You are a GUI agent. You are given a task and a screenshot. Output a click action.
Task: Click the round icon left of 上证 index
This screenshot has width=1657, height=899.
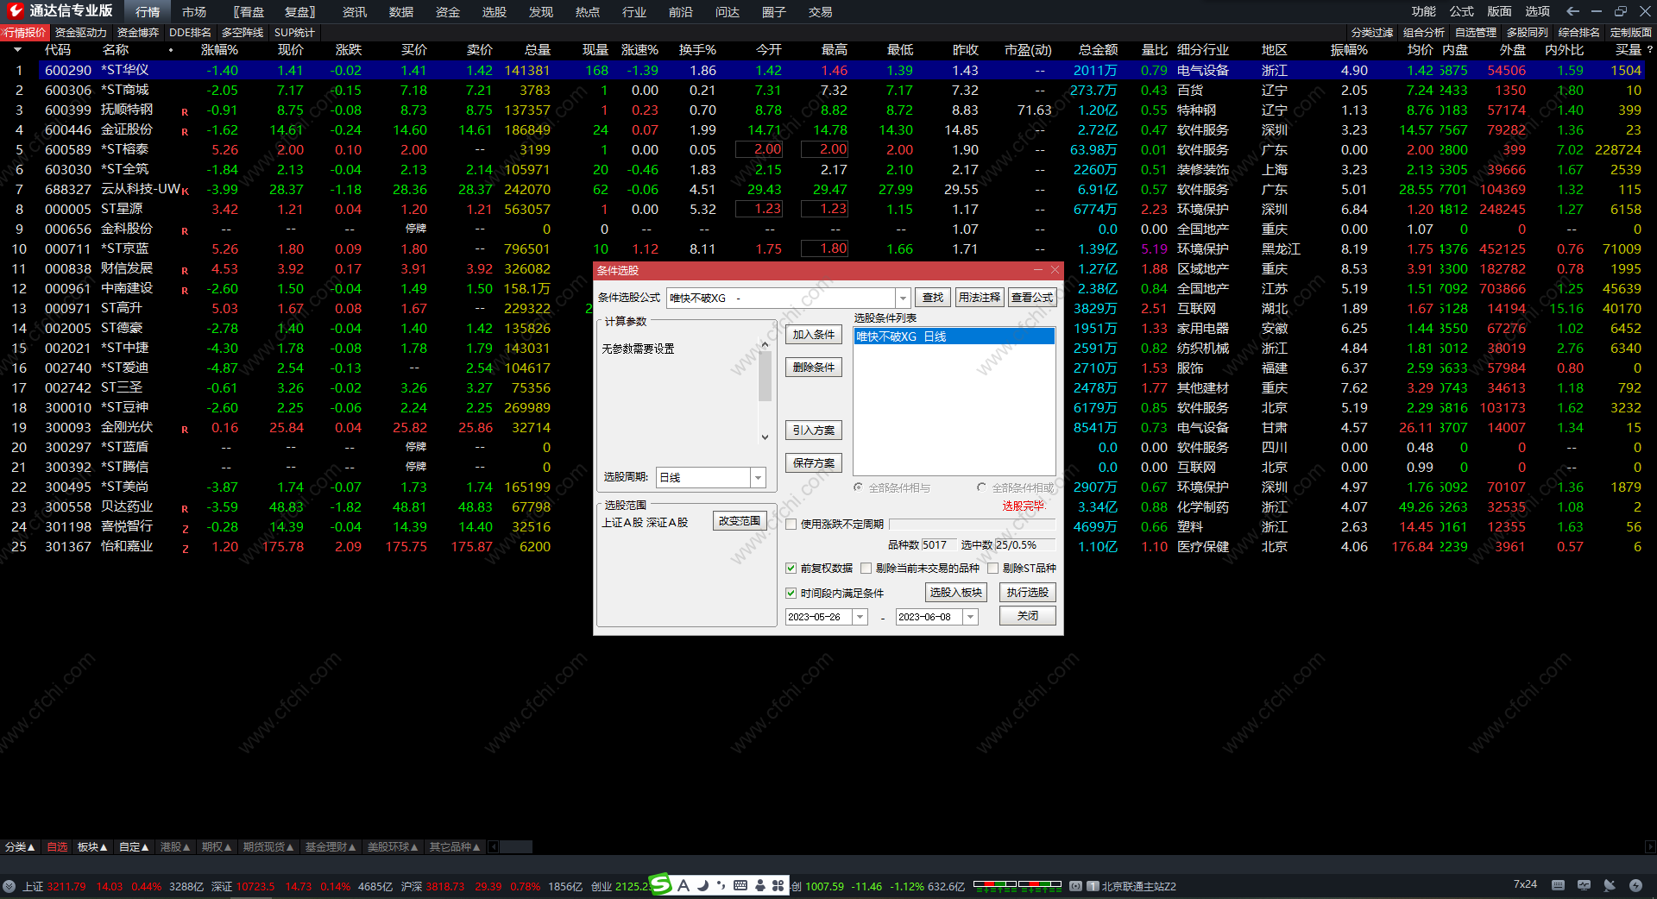tap(9, 886)
